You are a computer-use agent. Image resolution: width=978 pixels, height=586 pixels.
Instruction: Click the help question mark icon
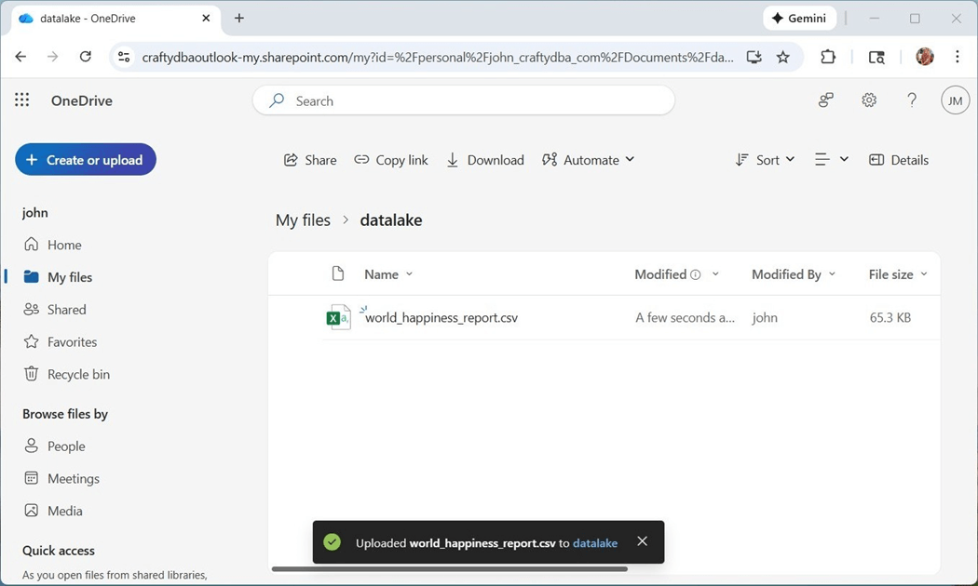pyautogui.click(x=912, y=100)
